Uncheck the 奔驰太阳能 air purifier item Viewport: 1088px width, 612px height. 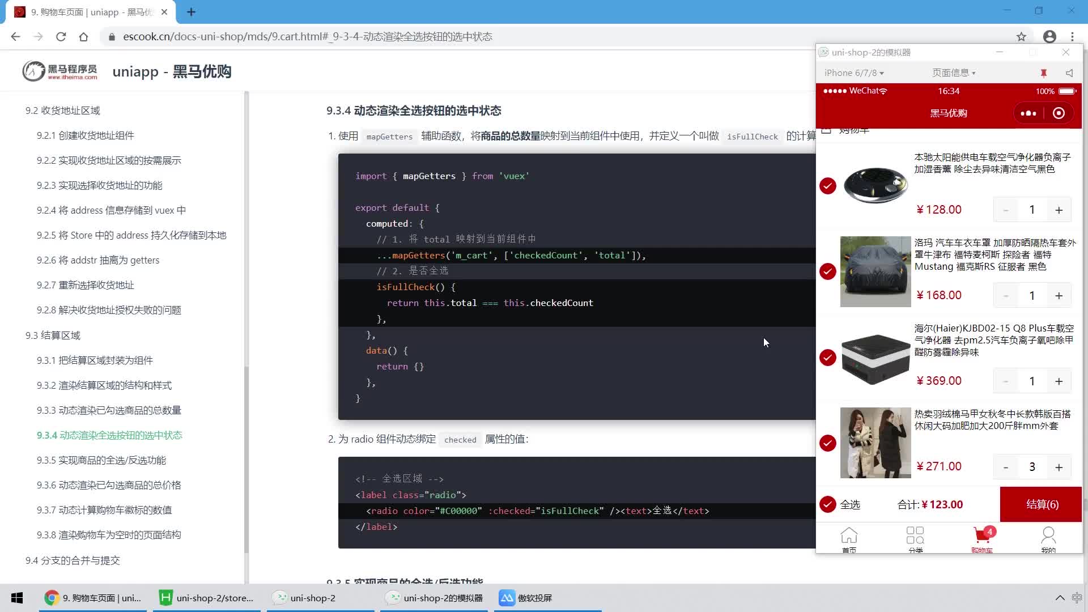828,186
